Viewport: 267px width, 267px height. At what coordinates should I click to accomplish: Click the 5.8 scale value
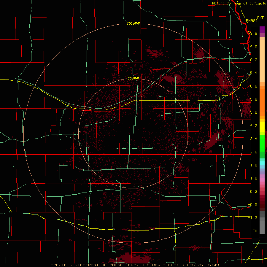coord(254,99)
